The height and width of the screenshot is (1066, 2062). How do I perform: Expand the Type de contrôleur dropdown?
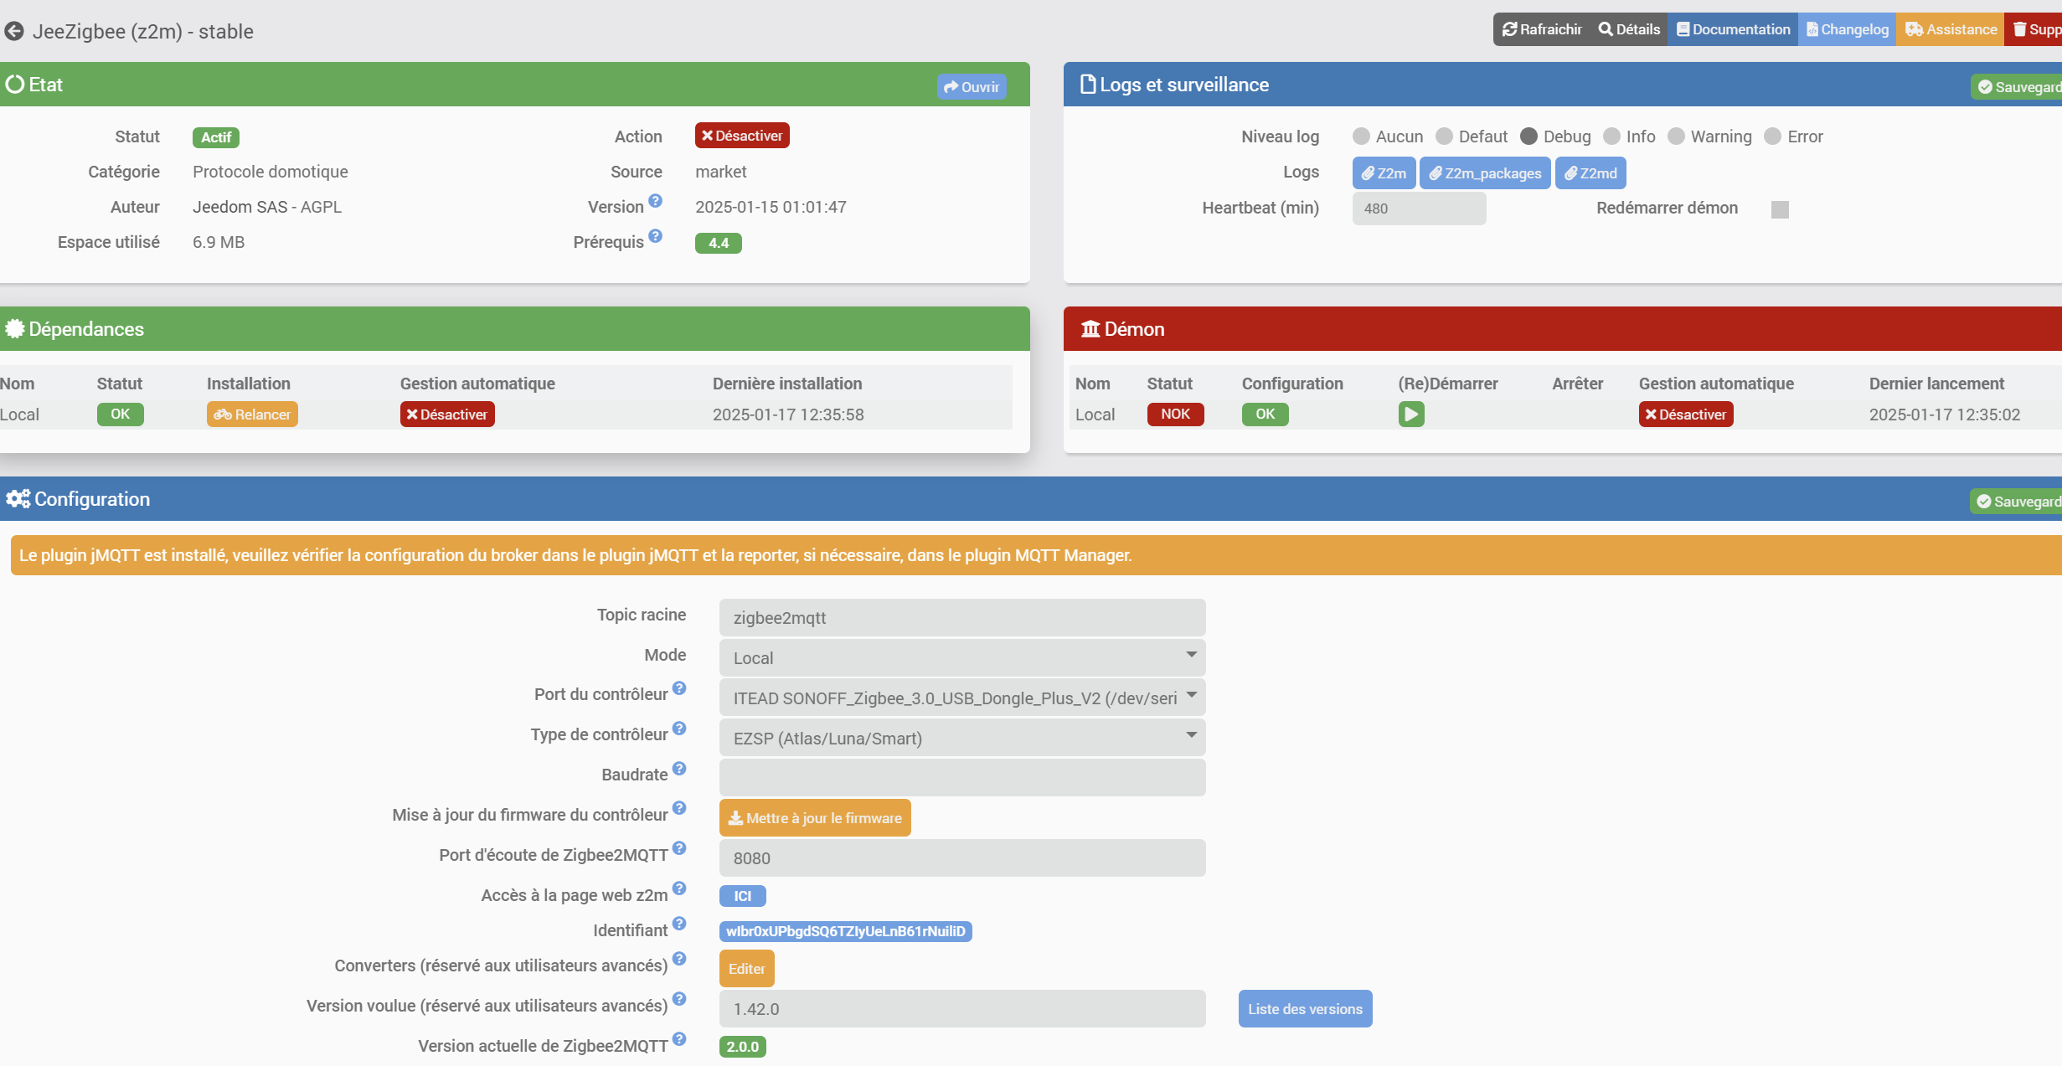pyautogui.click(x=961, y=739)
